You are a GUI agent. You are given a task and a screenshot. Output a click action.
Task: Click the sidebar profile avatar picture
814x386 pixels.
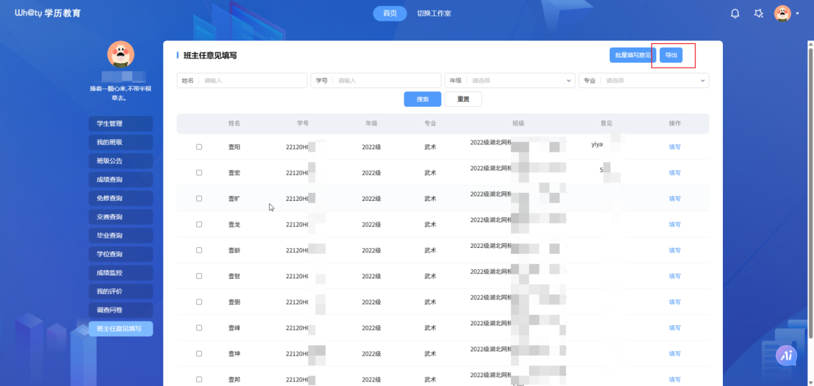click(120, 54)
